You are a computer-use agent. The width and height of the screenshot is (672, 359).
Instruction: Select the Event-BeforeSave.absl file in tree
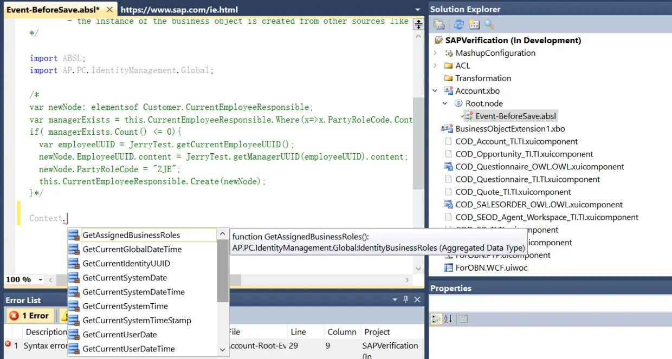pyautogui.click(x=515, y=116)
